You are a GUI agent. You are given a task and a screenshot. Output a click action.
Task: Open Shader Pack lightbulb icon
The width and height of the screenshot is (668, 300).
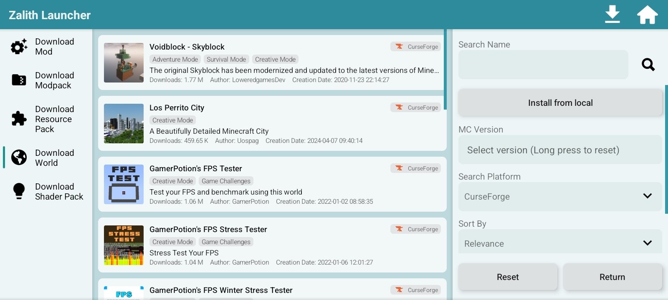pyautogui.click(x=19, y=191)
